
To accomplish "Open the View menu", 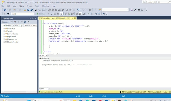I will [15, 6].
